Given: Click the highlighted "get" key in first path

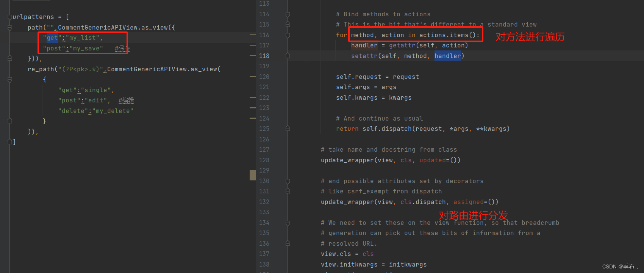Looking at the screenshot, I should 52,38.
